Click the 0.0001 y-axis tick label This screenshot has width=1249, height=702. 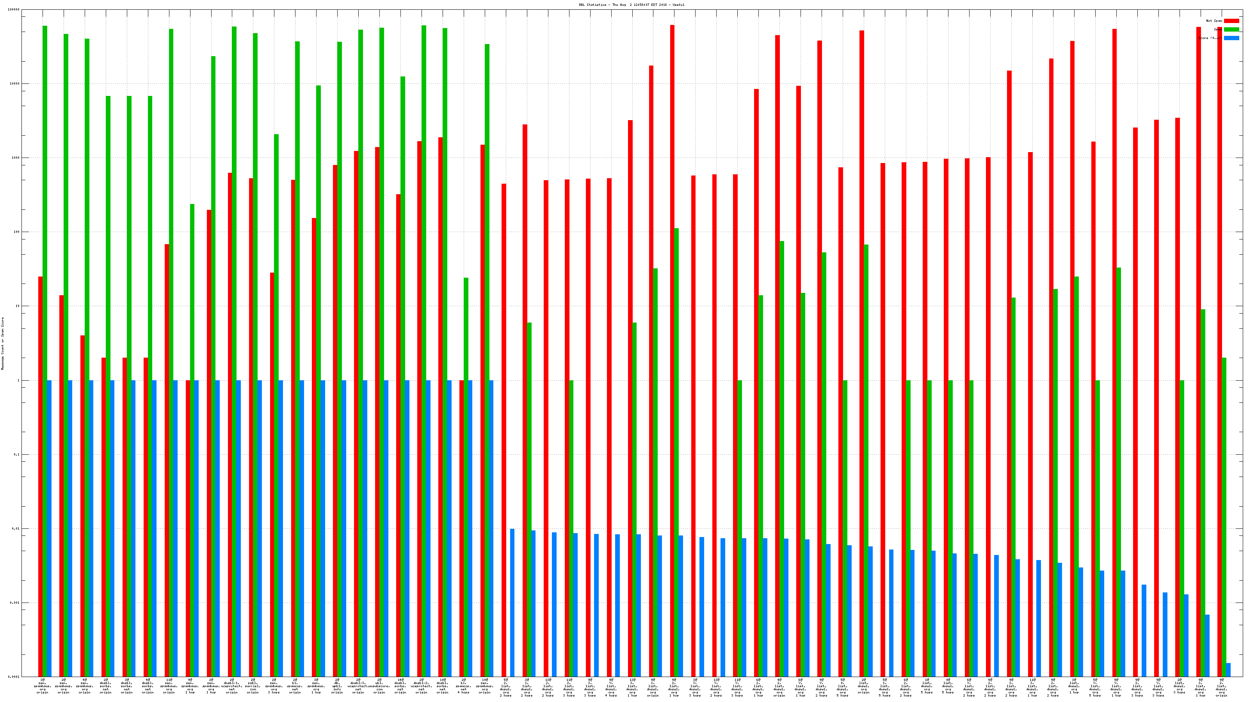(14, 677)
